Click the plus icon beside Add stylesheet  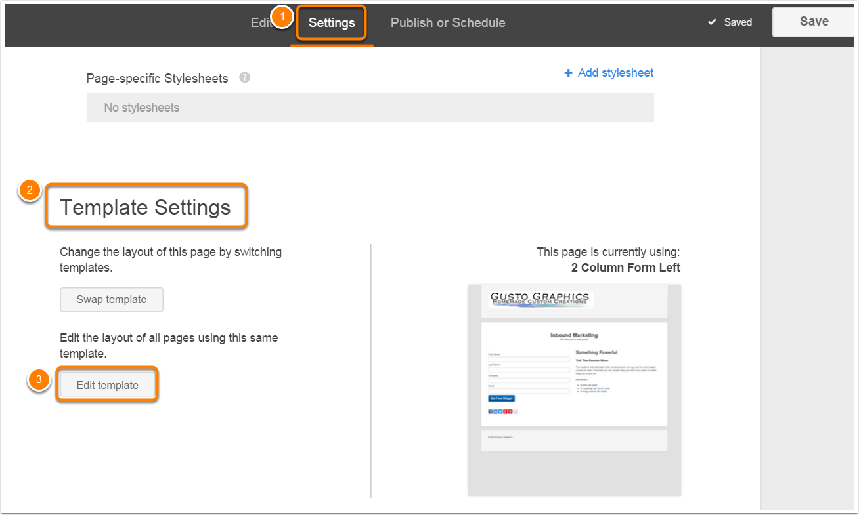click(569, 73)
